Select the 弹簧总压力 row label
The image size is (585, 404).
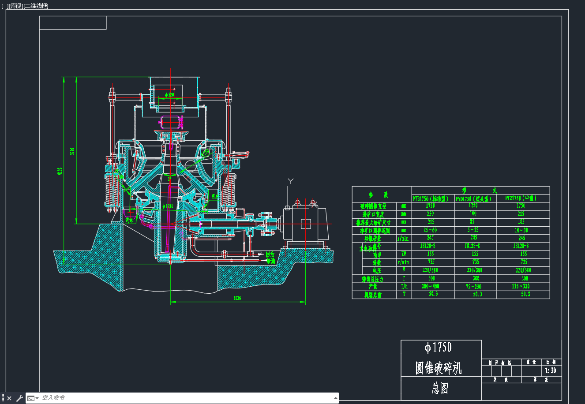pyautogui.click(x=373, y=279)
